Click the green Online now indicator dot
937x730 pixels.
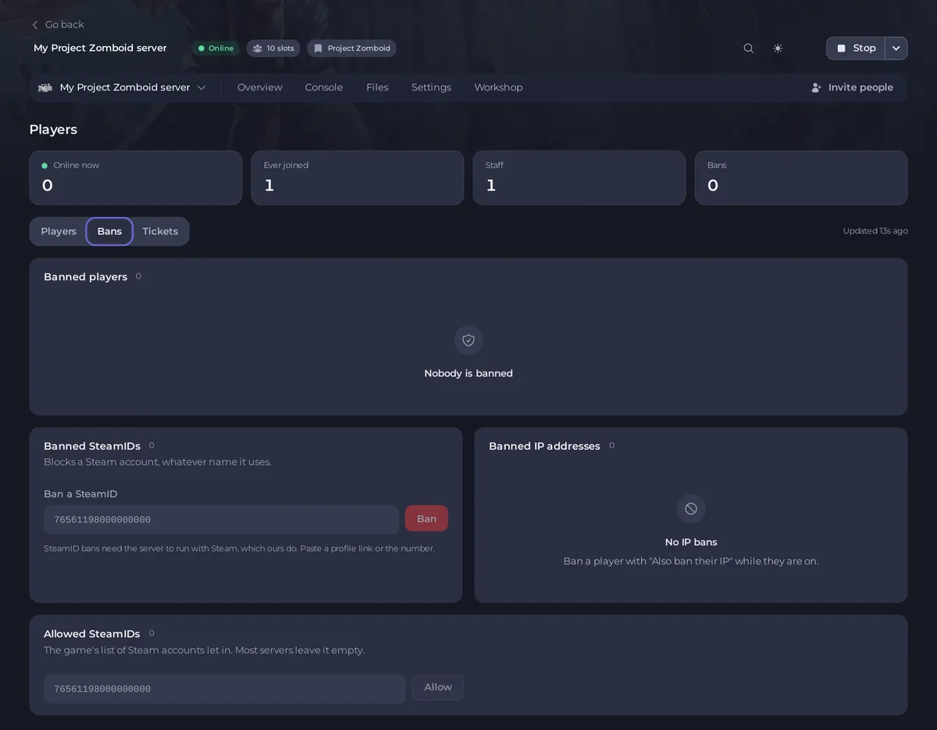[45, 166]
